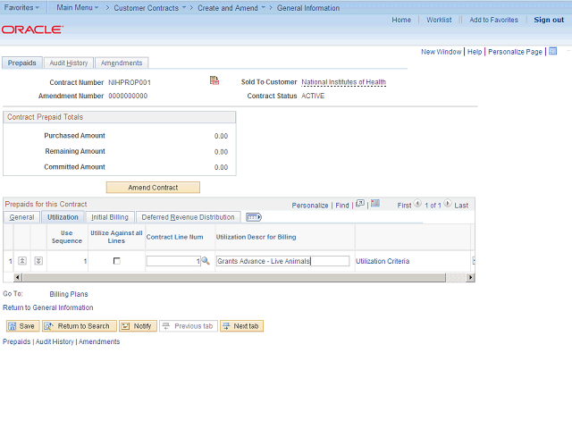Go to General Information breadcrumb
This screenshot has height=429, width=572.
click(x=307, y=8)
